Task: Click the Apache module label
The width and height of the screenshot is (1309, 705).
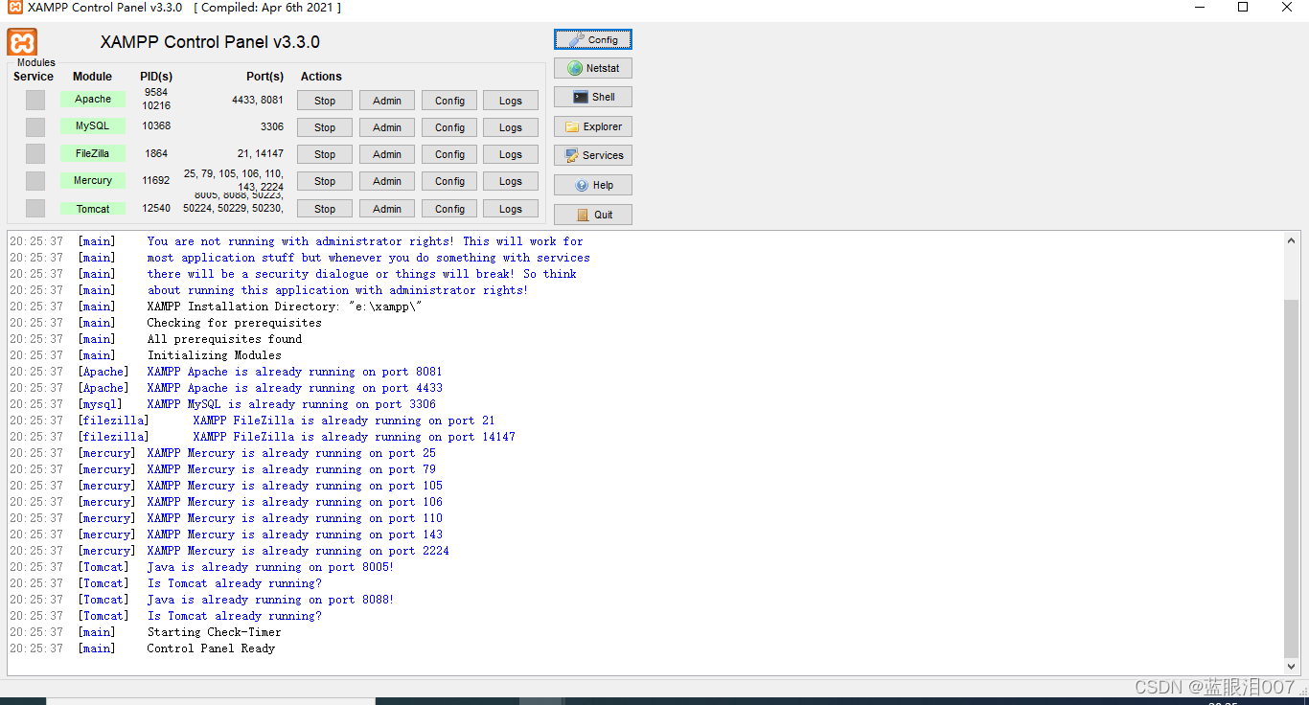Action: [x=93, y=99]
